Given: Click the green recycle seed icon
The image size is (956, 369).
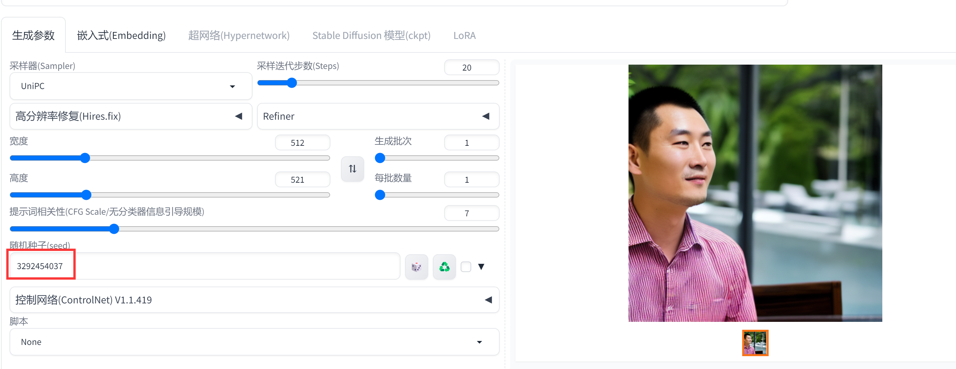Looking at the screenshot, I should pyautogui.click(x=444, y=267).
